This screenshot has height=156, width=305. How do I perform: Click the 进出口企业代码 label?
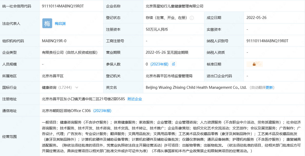tap(220, 76)
